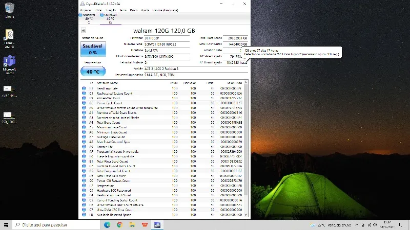The width and height of the screenshot is (410, 230).
Task: Launch Google Chrome from the taskbar
Action: click(119, 225)
